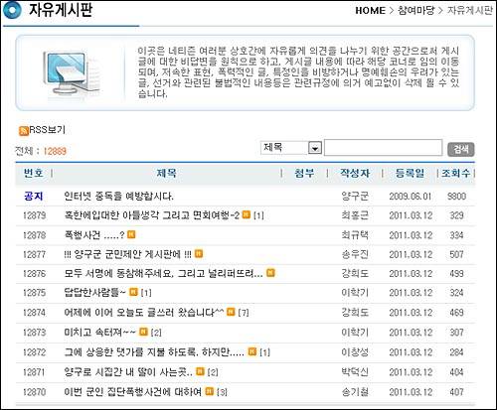The height and width of the screenshot is (410, 497).
Task: Open 참여마당 breadcrumb link
Action: pyautogui.click(x=415, y=11)
